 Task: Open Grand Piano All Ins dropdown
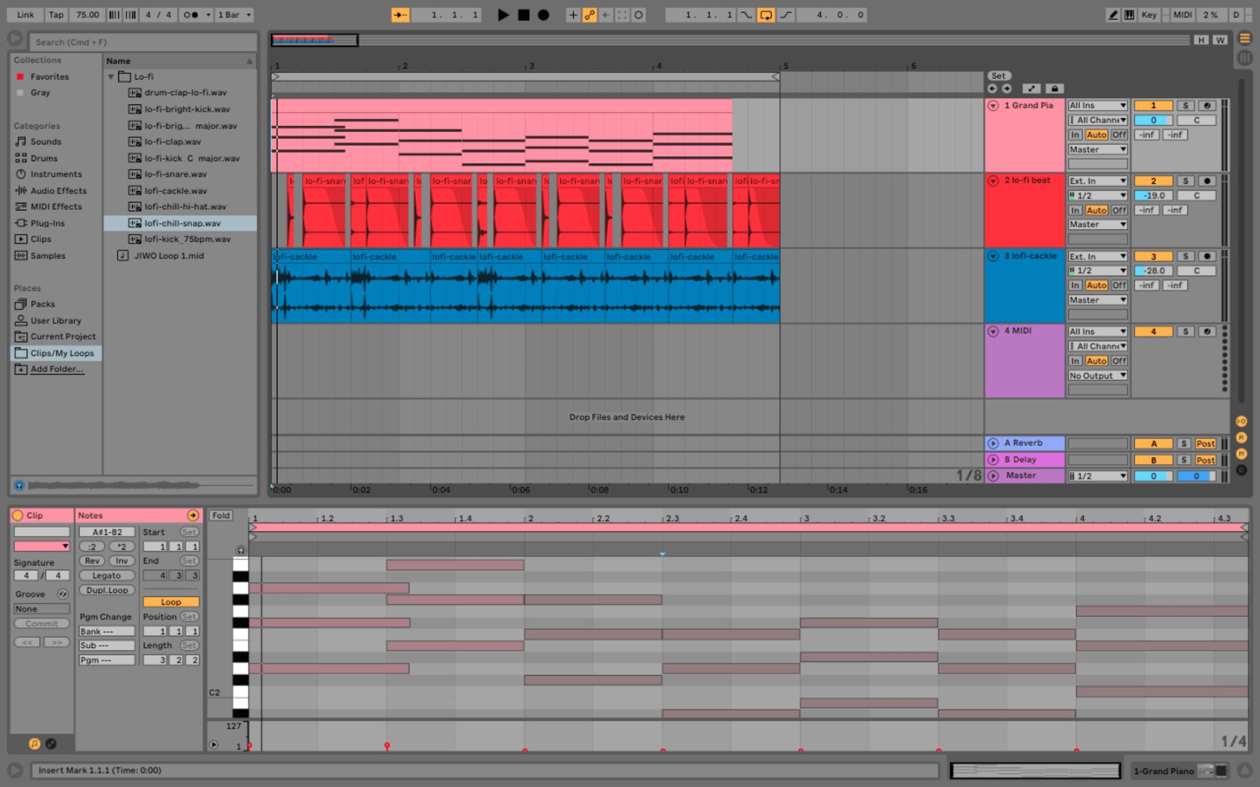[1097, 106]
